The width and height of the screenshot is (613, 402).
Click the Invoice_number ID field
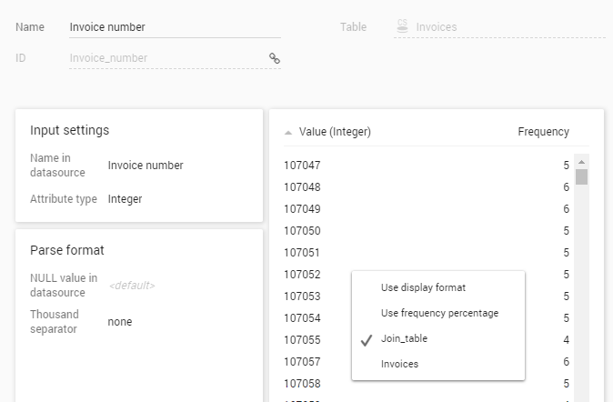tap(164, 58)
